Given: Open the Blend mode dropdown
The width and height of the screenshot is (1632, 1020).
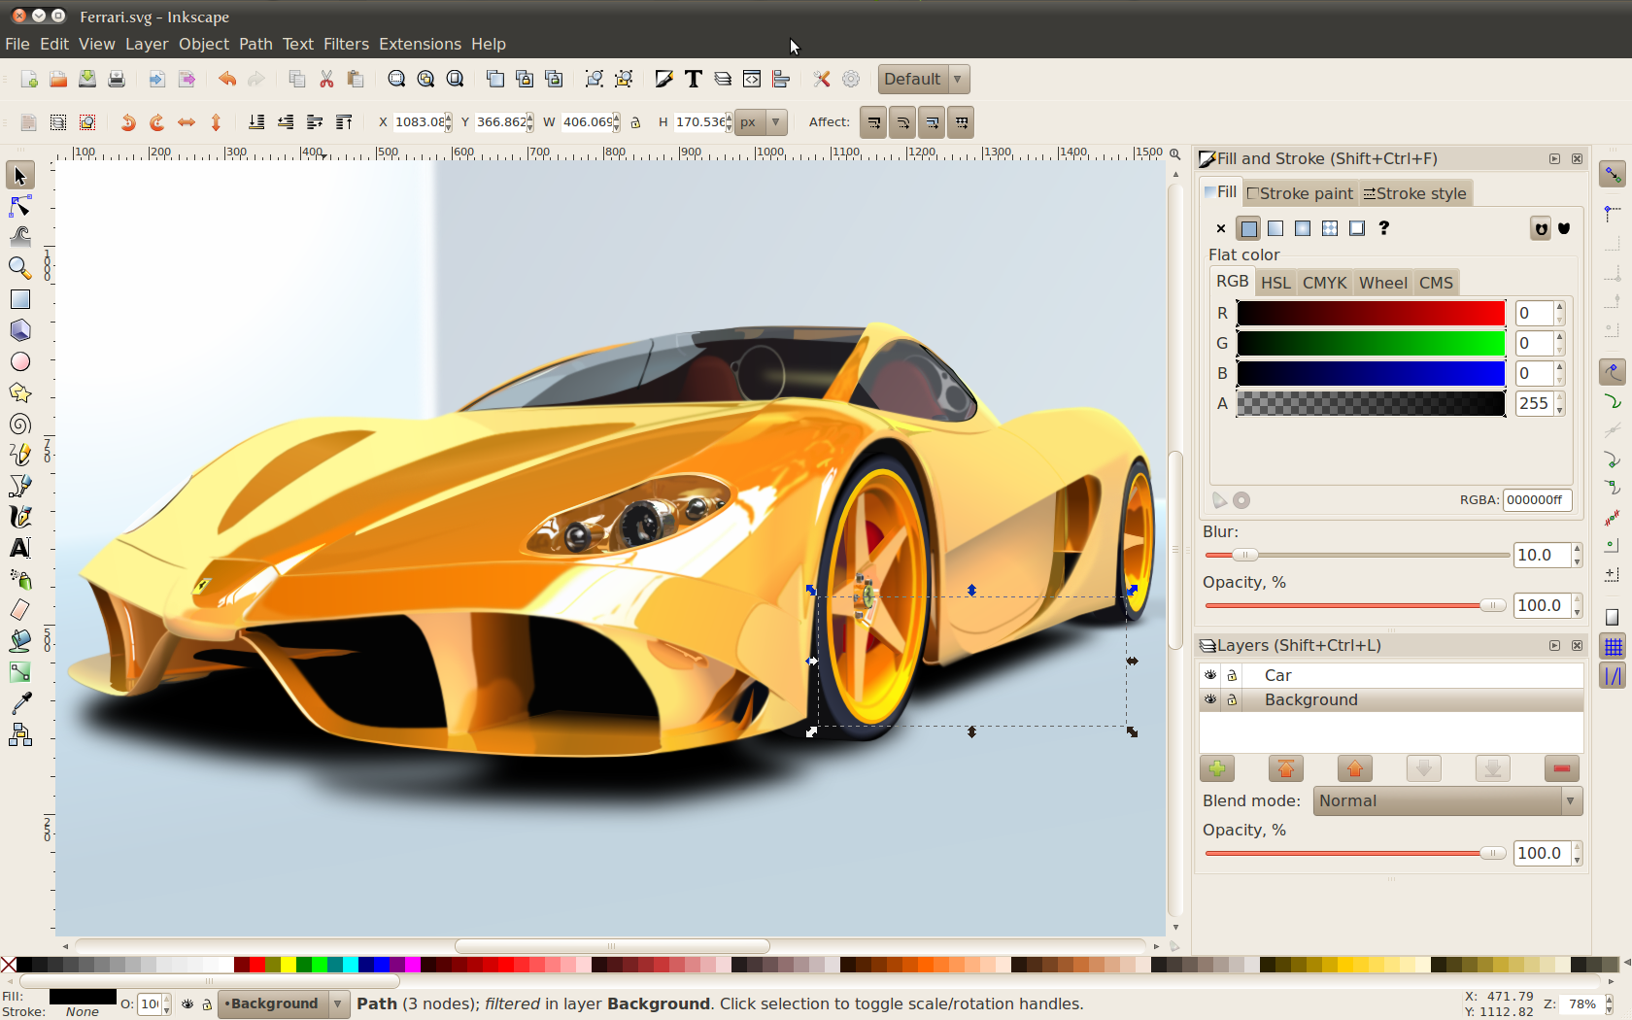Looking at the screenshot, I should coord(1447,800).
